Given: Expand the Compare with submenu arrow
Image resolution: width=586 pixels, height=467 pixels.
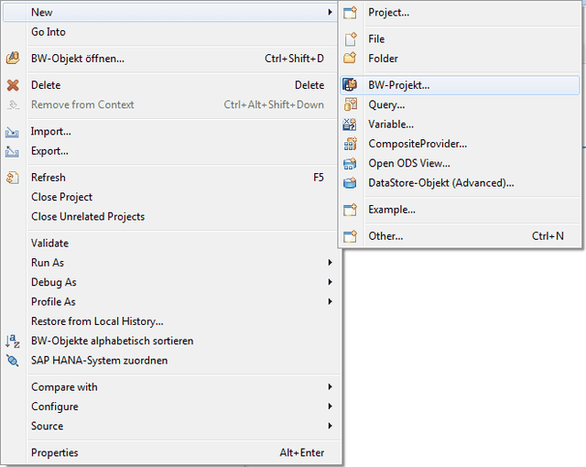Looking at the screenshot, I should [330, 386].
